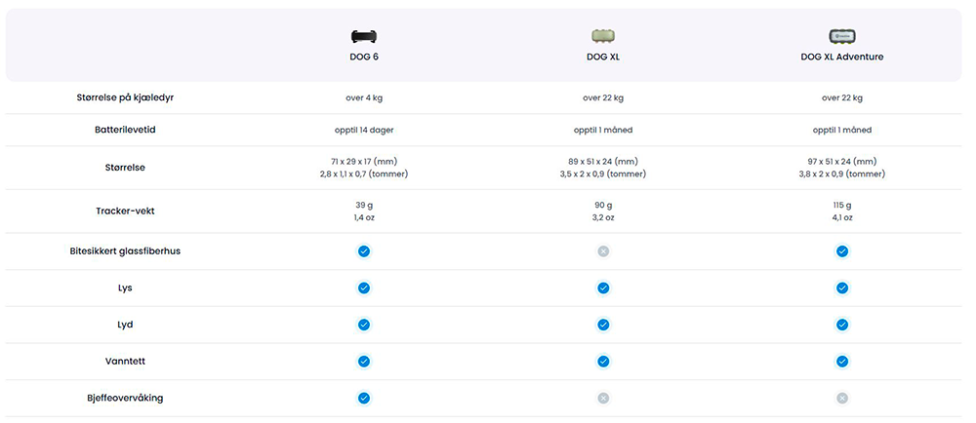Image resolution: width=976 pixels, height=423 pixels.
Task: Open the DOG XL Adventure heading
Action: coord(842,57)
